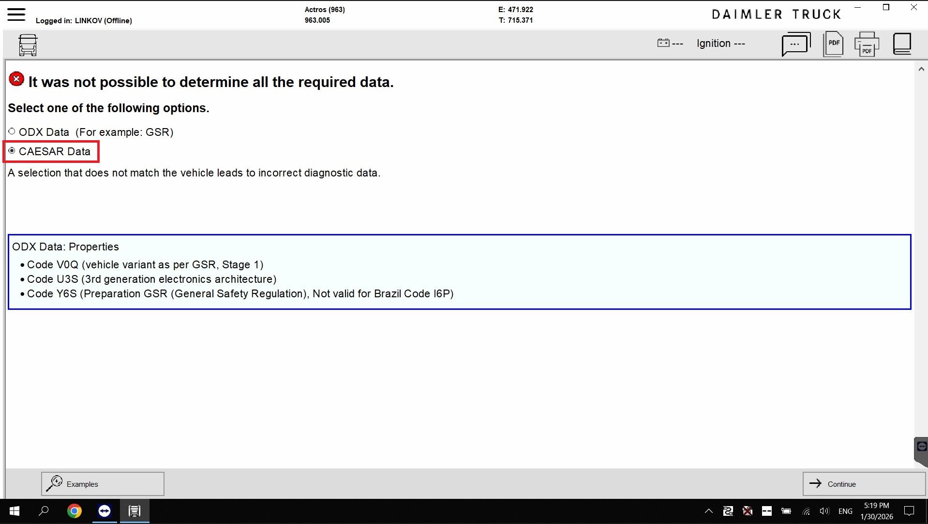Image resolution: width=928 pixels, height=524 pixels.
Task: Click the battery voltage indicator icon
Action: click(663, 43)
